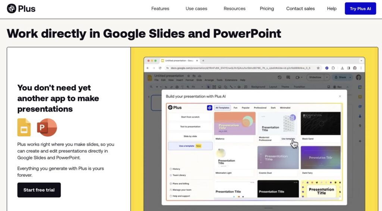382x211 pixels.
Task: Open the Chrome extensions puzzle icon
Action: pyautogui.click(x=333, y=68)
